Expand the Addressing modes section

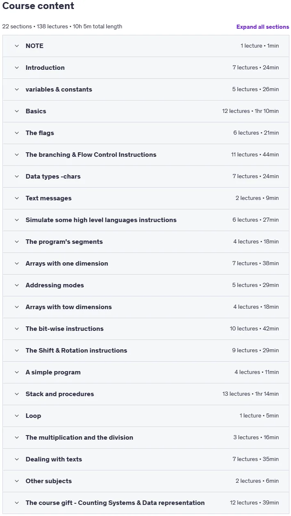tap(146, 285)
